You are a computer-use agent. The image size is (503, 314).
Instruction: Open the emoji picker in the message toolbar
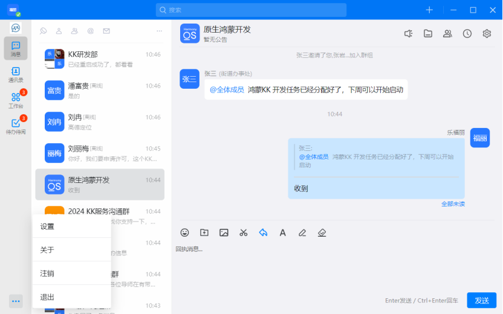[x=184, y=232]
